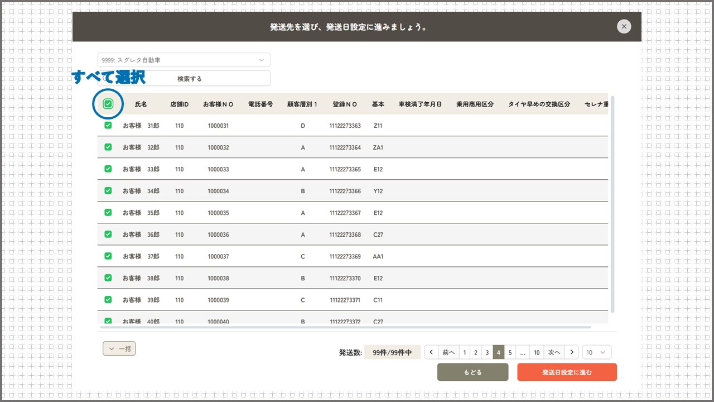Jump to last page with right chevron
Screen dimensions: 714x402
pyautogui.click(x=571, y=352)
